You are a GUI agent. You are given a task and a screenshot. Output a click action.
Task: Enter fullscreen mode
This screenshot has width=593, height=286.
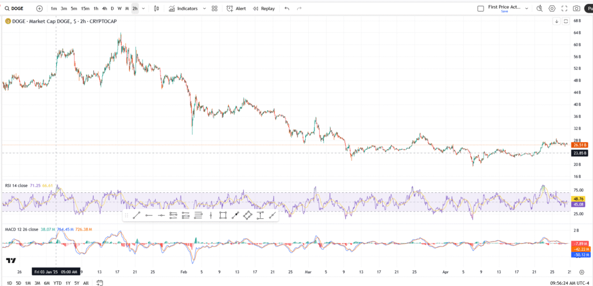tap(564, 9)
